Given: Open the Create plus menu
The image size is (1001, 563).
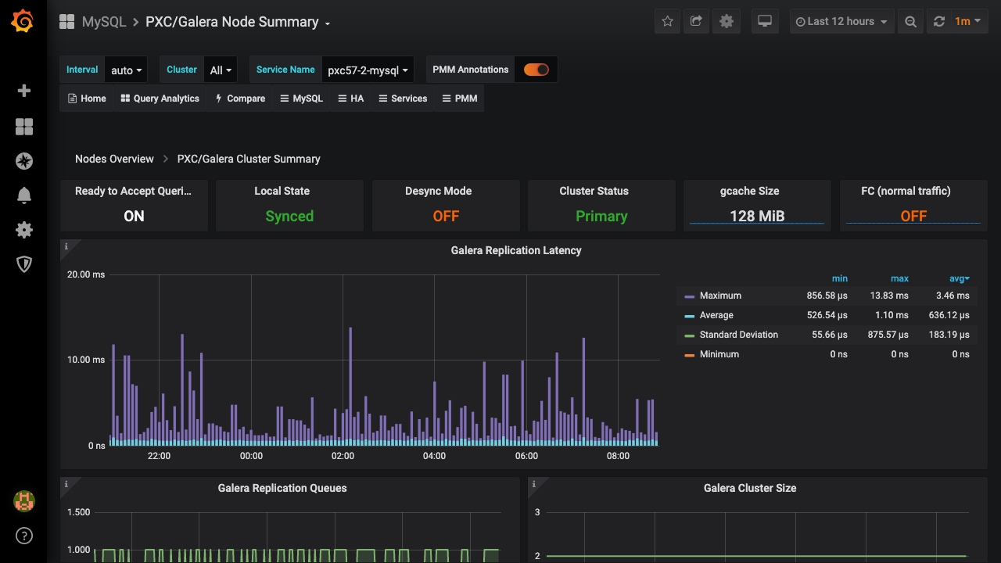Looking at the screenshot, I should click(24, 91).
